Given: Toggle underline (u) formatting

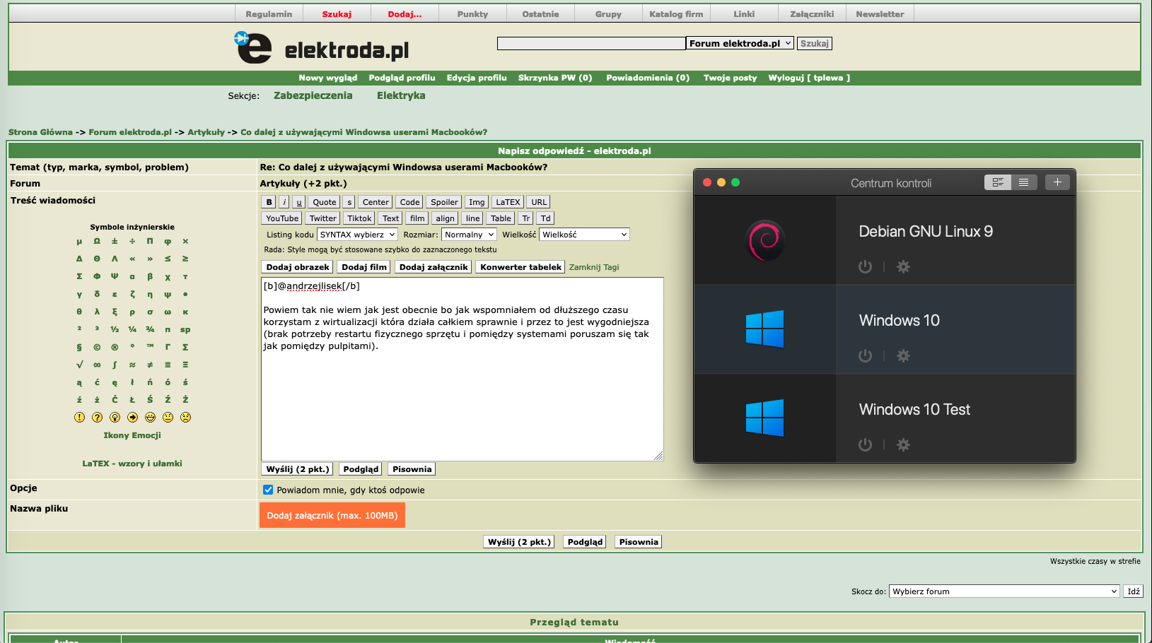Looking at the screenshot, I should (x=299, y=202).
